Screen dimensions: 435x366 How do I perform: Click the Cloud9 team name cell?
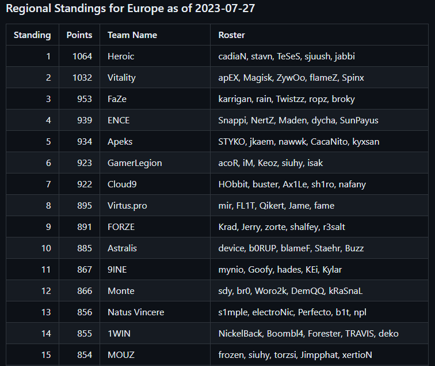click(155, 184)
